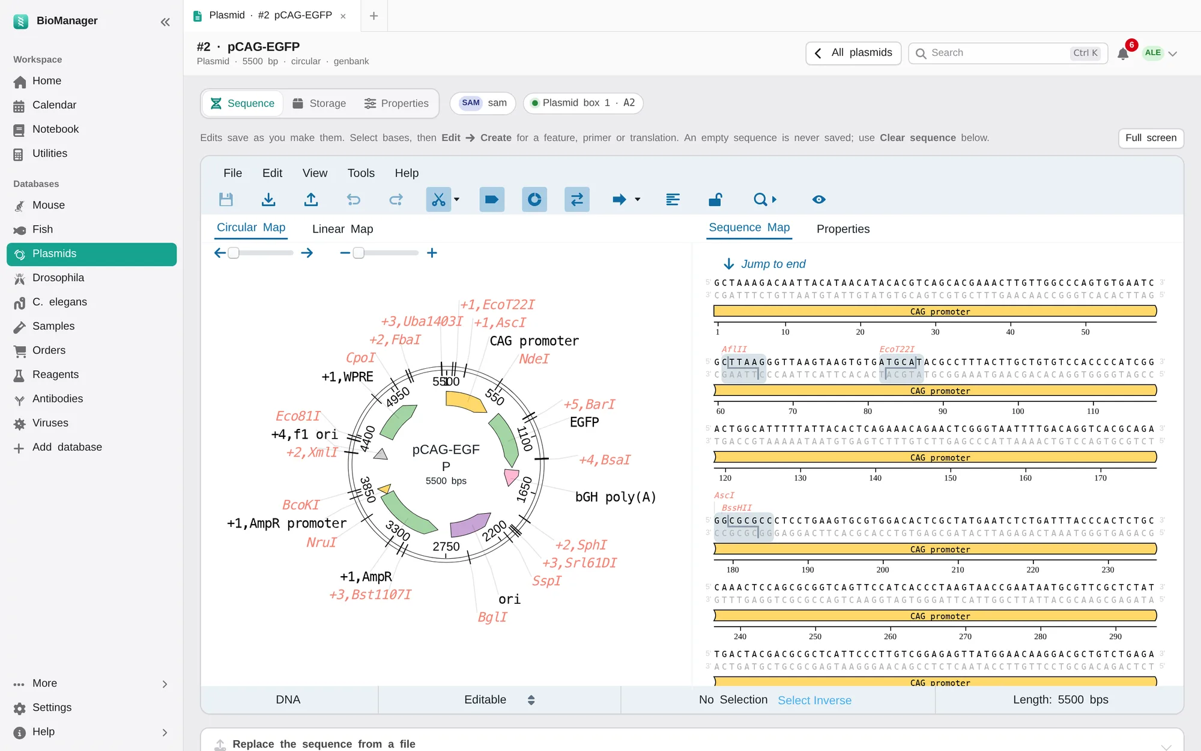The height and width of the screenshot is (751, 1201).
Task: Adjust the map zoom slider
Action: pos(386,253)
